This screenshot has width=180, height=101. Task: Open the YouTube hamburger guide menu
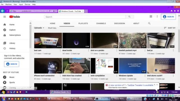point(4,17)
